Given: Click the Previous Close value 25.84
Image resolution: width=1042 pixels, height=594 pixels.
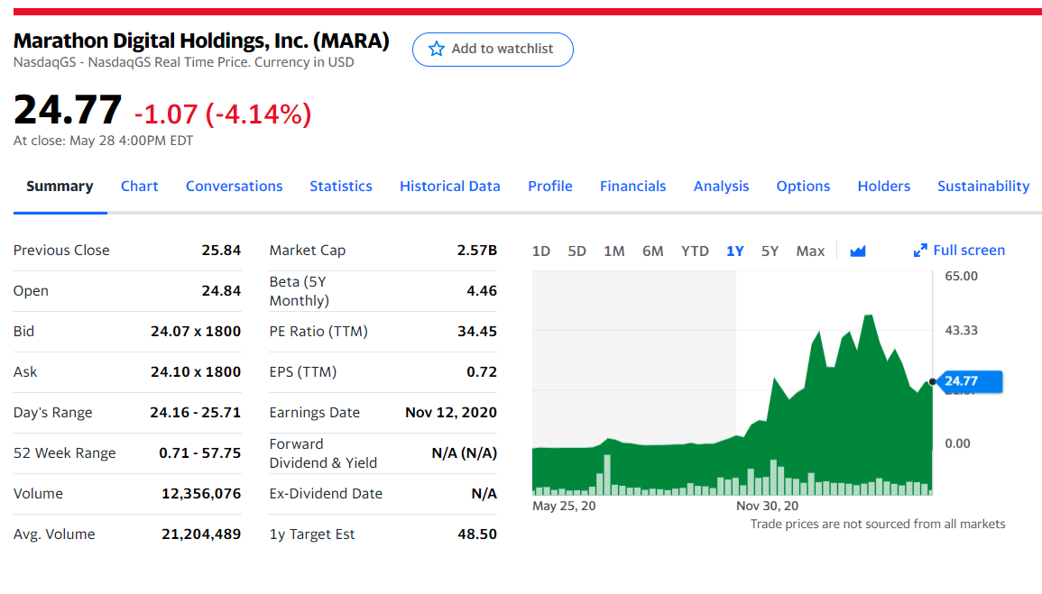Looking at the screenshot, I should pos(221,251).
